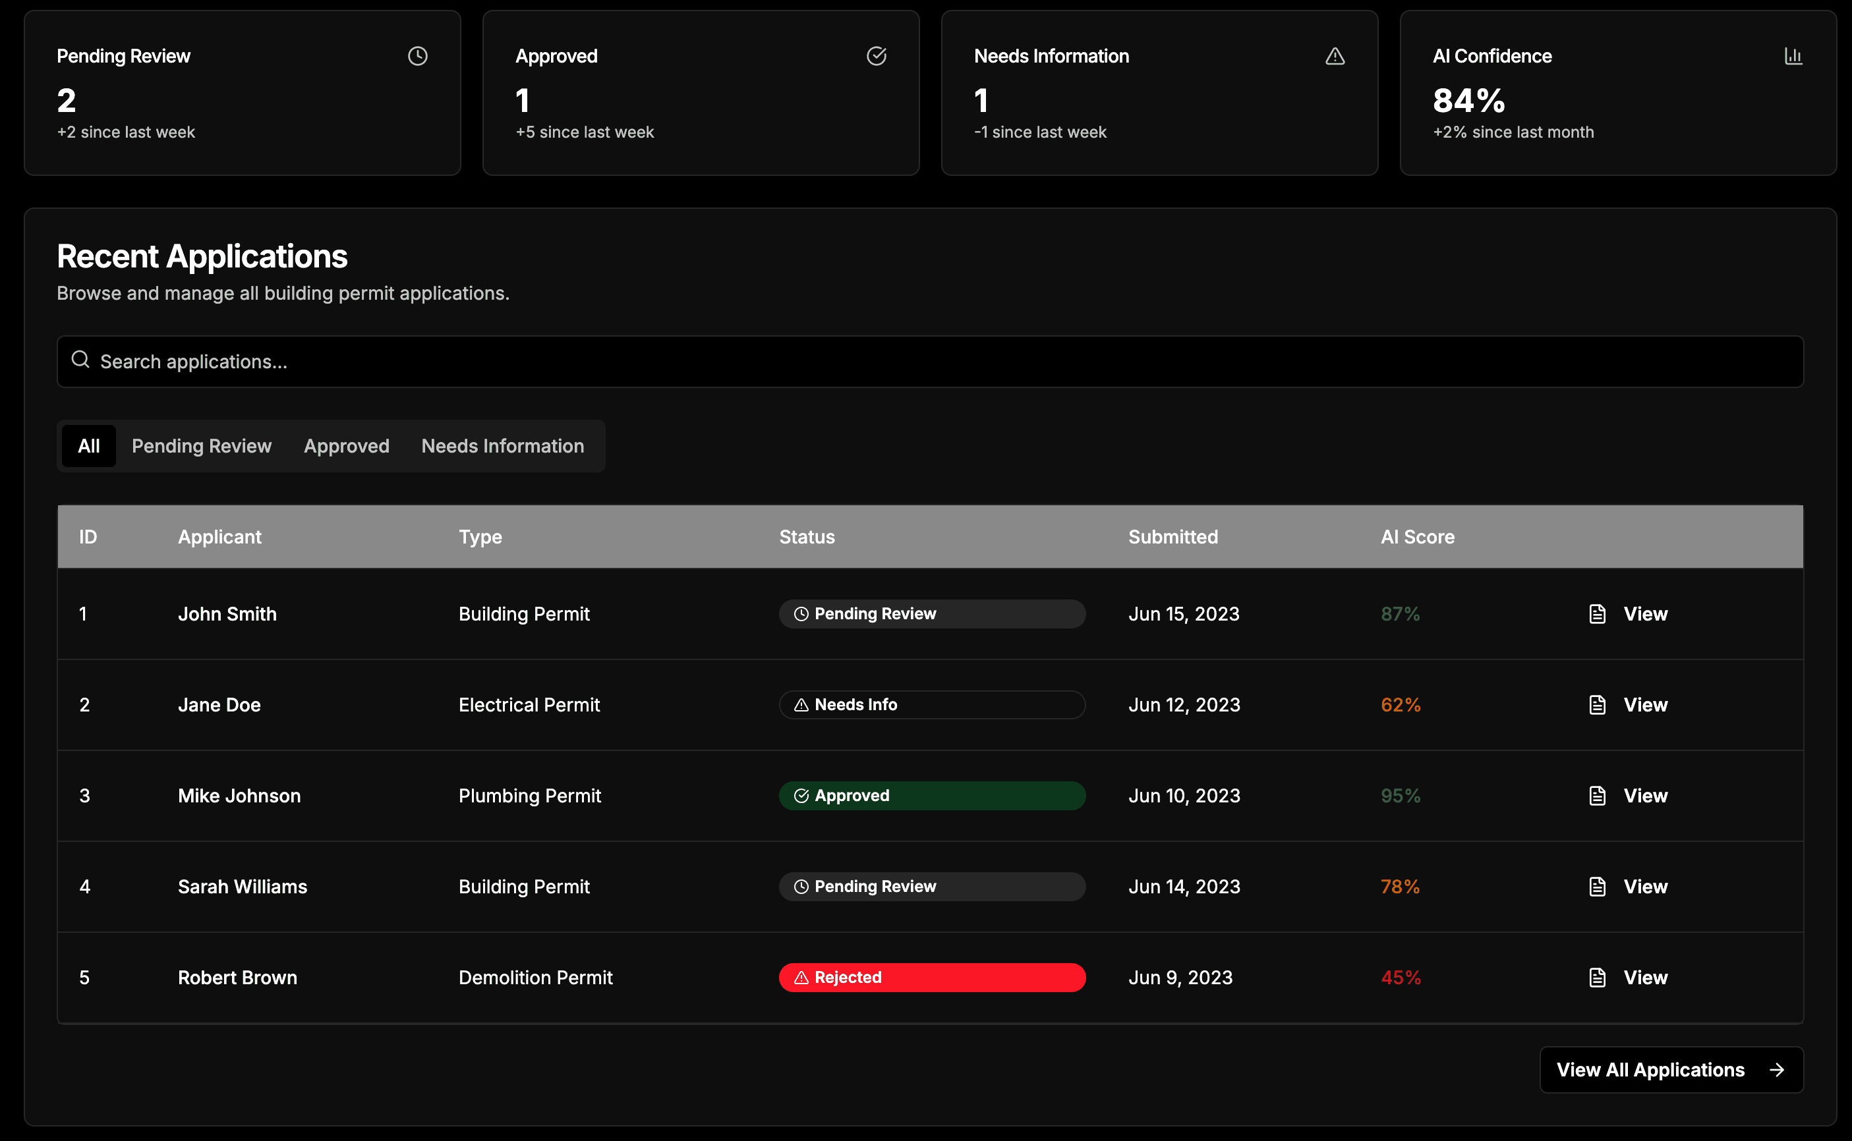
Task: Open the View All Applications button
Action: [x=1671, y=1069]
